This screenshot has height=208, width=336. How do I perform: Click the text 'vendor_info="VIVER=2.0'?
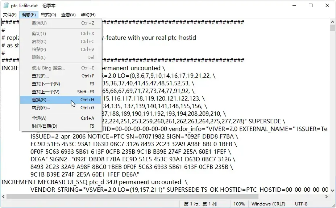click(x=203, y=129)
